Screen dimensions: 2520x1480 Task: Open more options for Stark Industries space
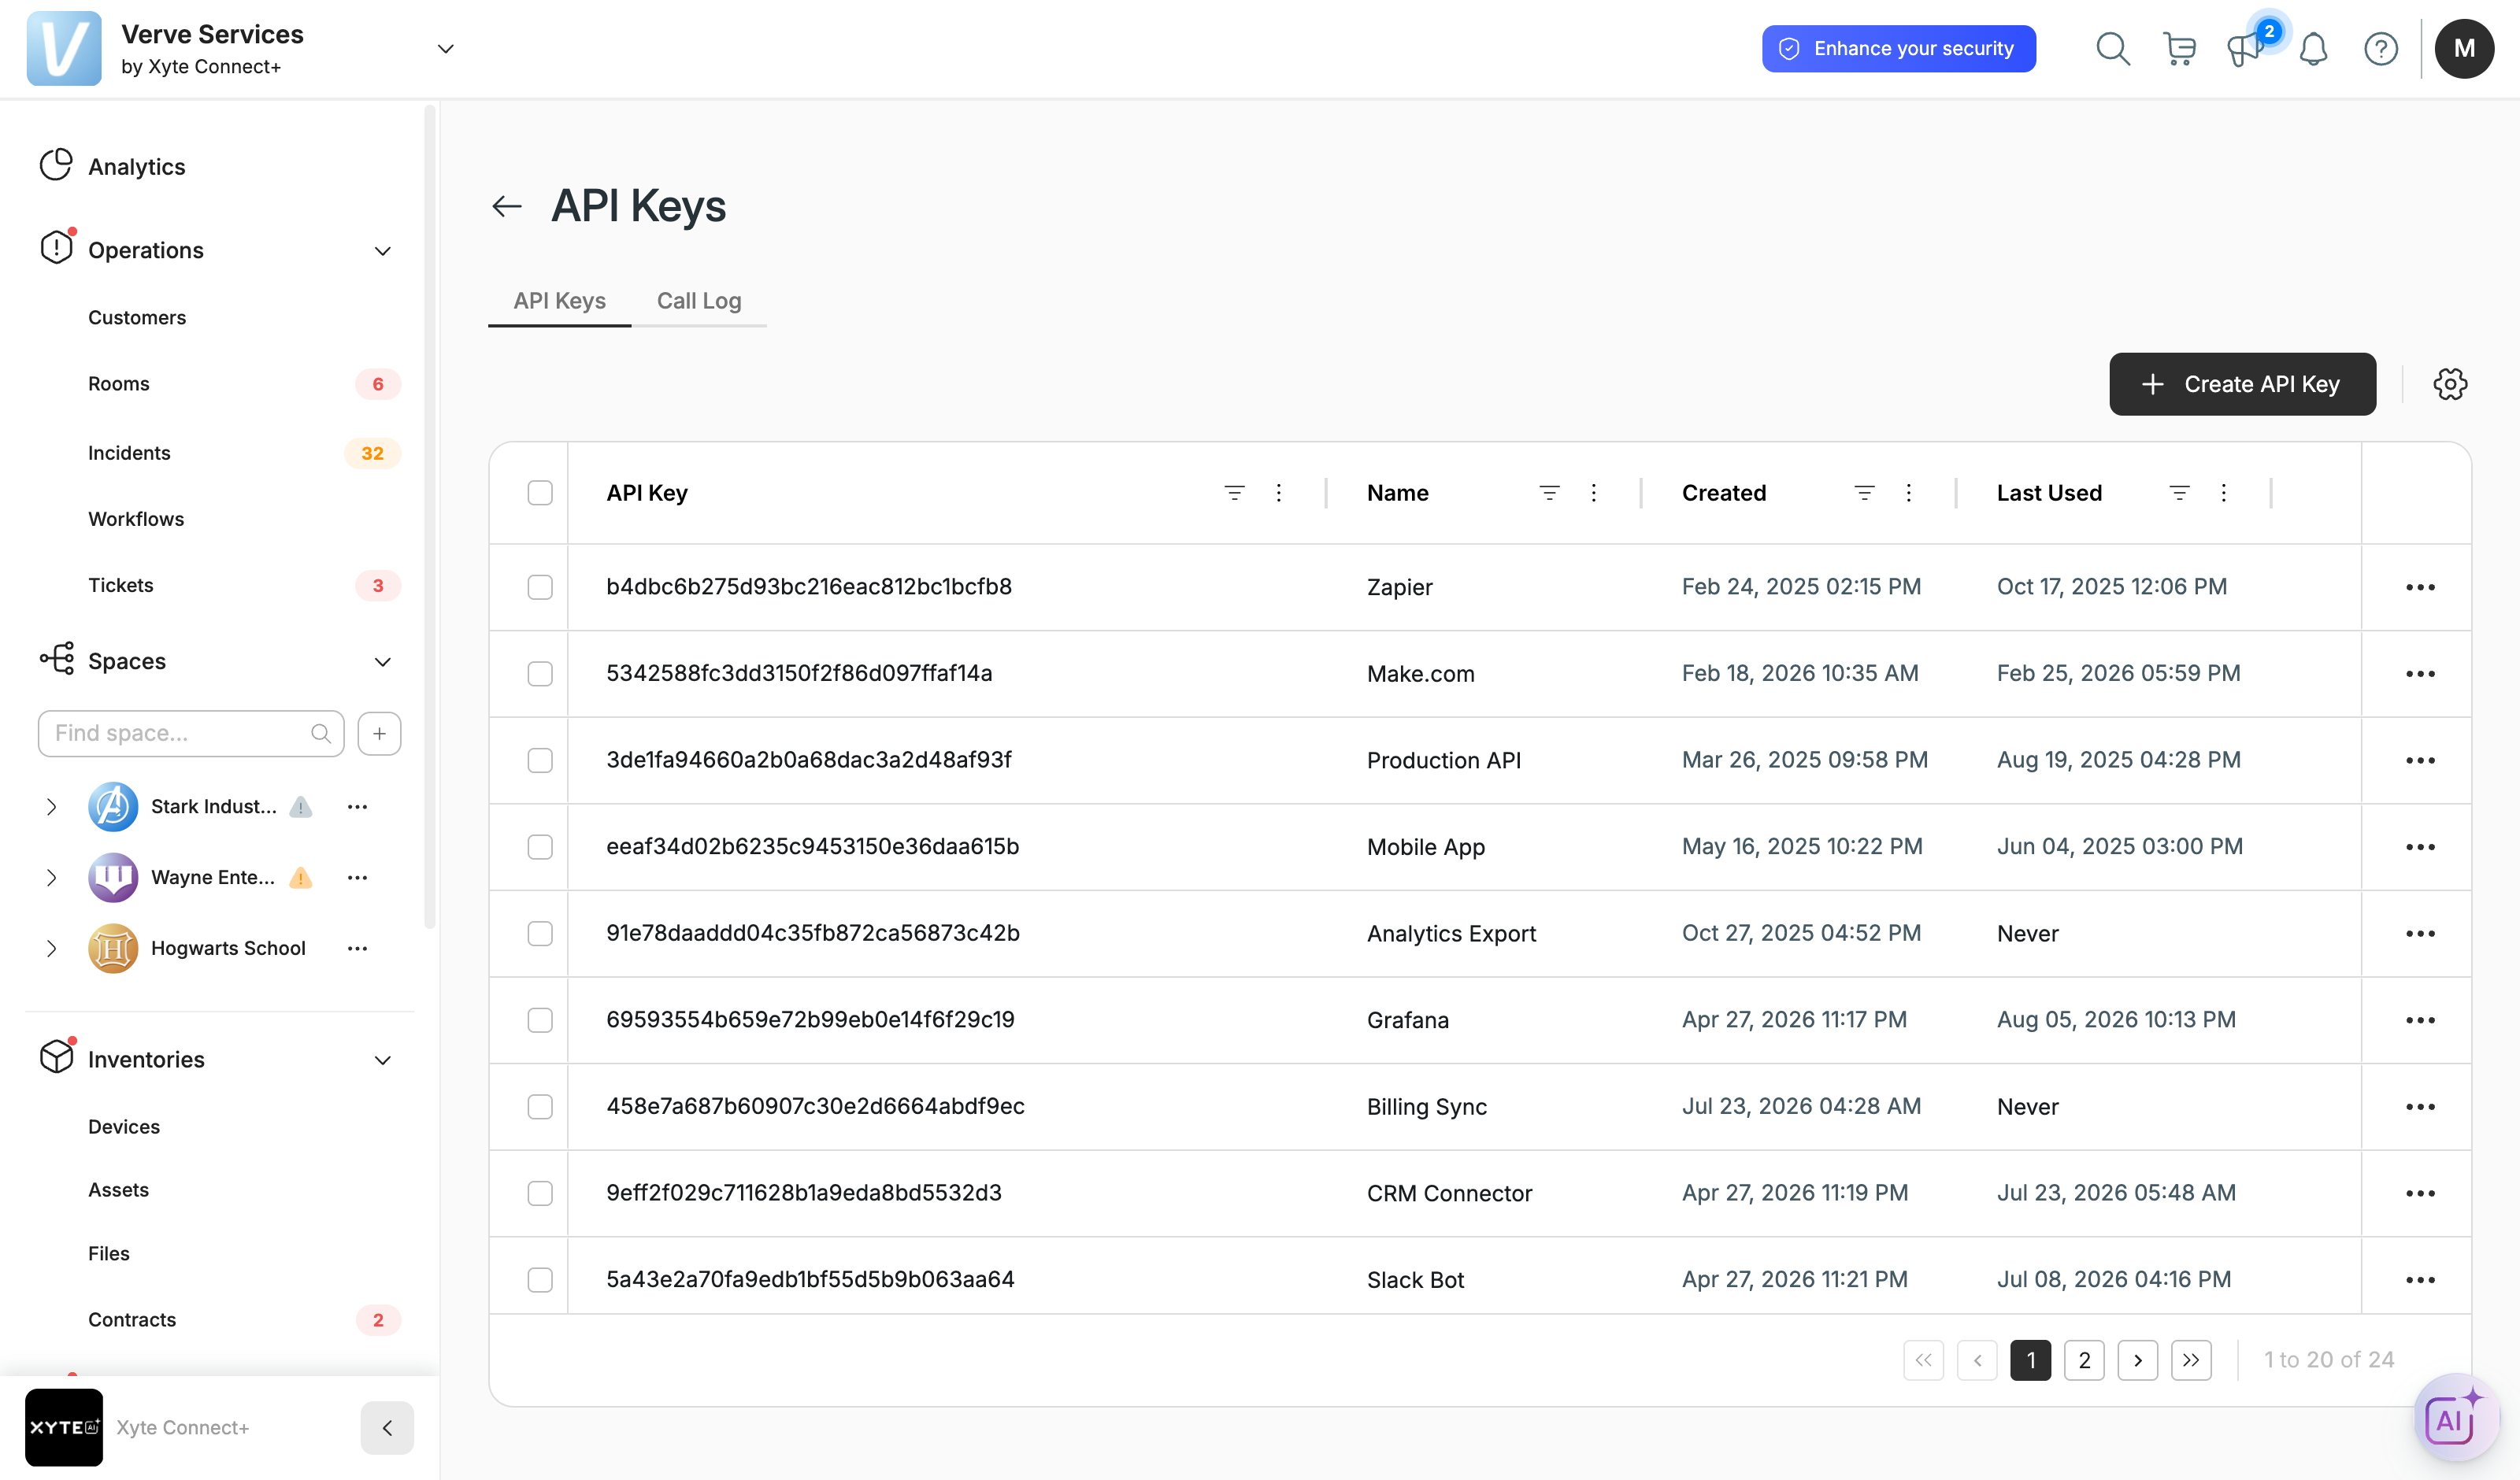pos(357,807)
